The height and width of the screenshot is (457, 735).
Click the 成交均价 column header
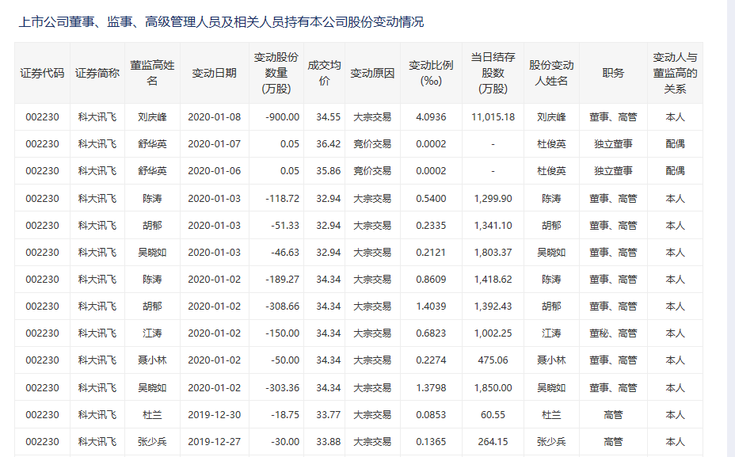pyautogui.click(x=324, y=73)
